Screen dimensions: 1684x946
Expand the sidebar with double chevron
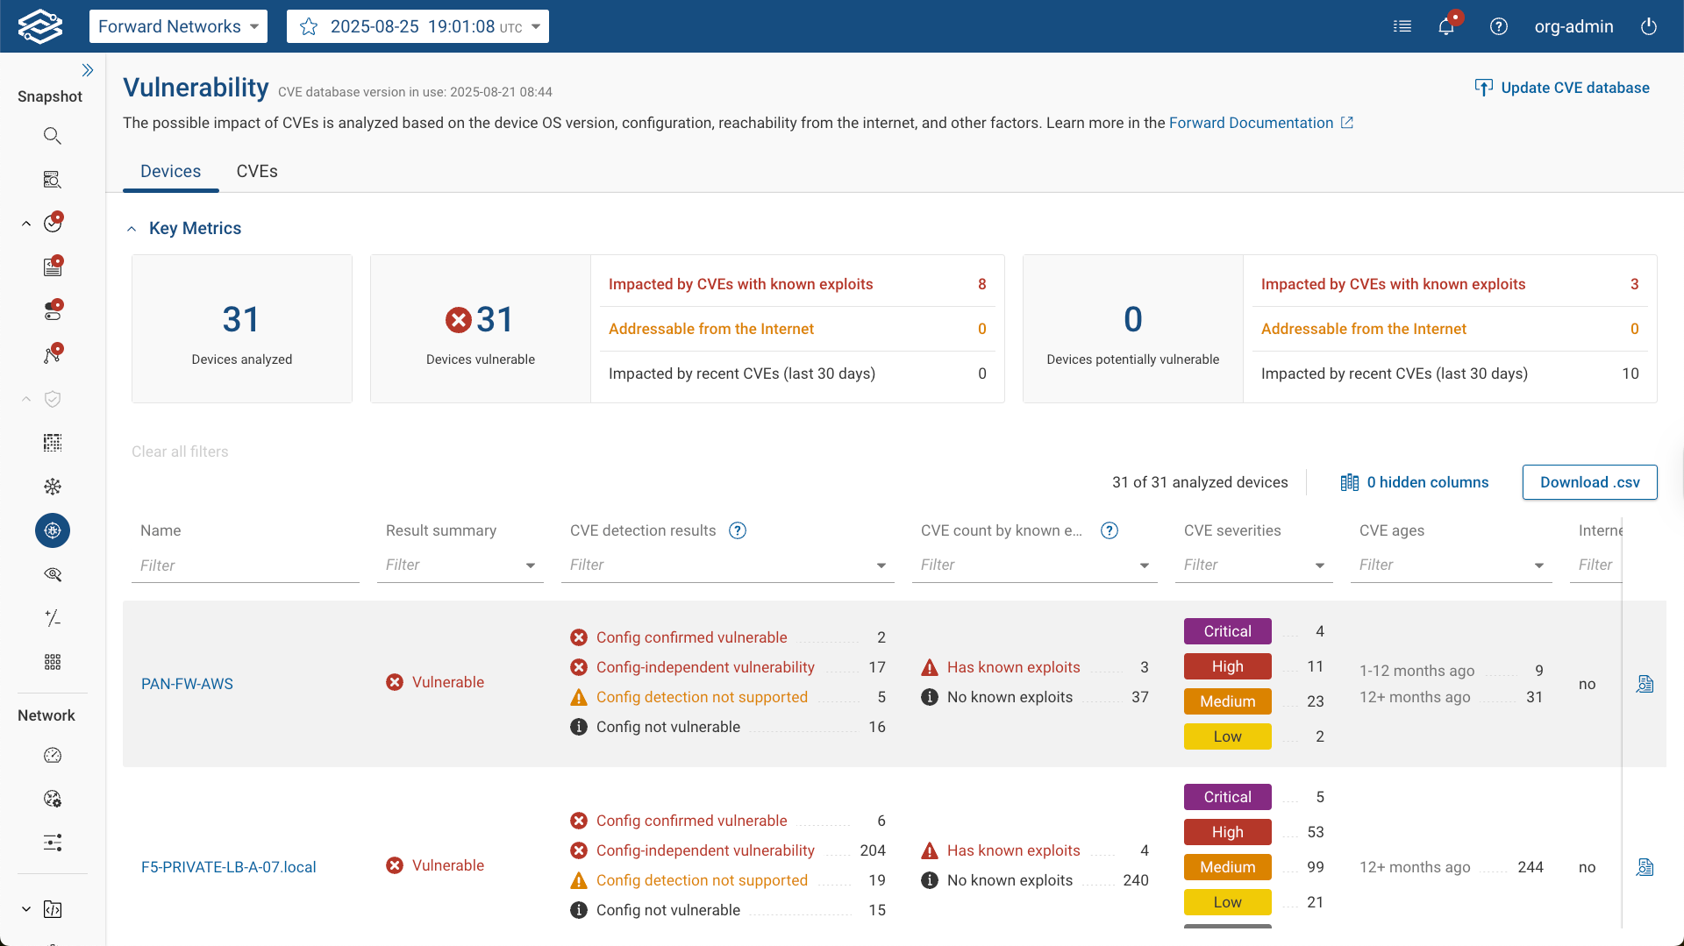[88, 70]
